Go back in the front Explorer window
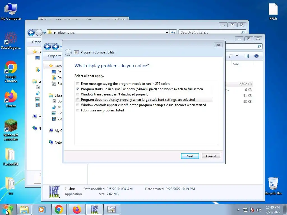 tap(47, 47)
